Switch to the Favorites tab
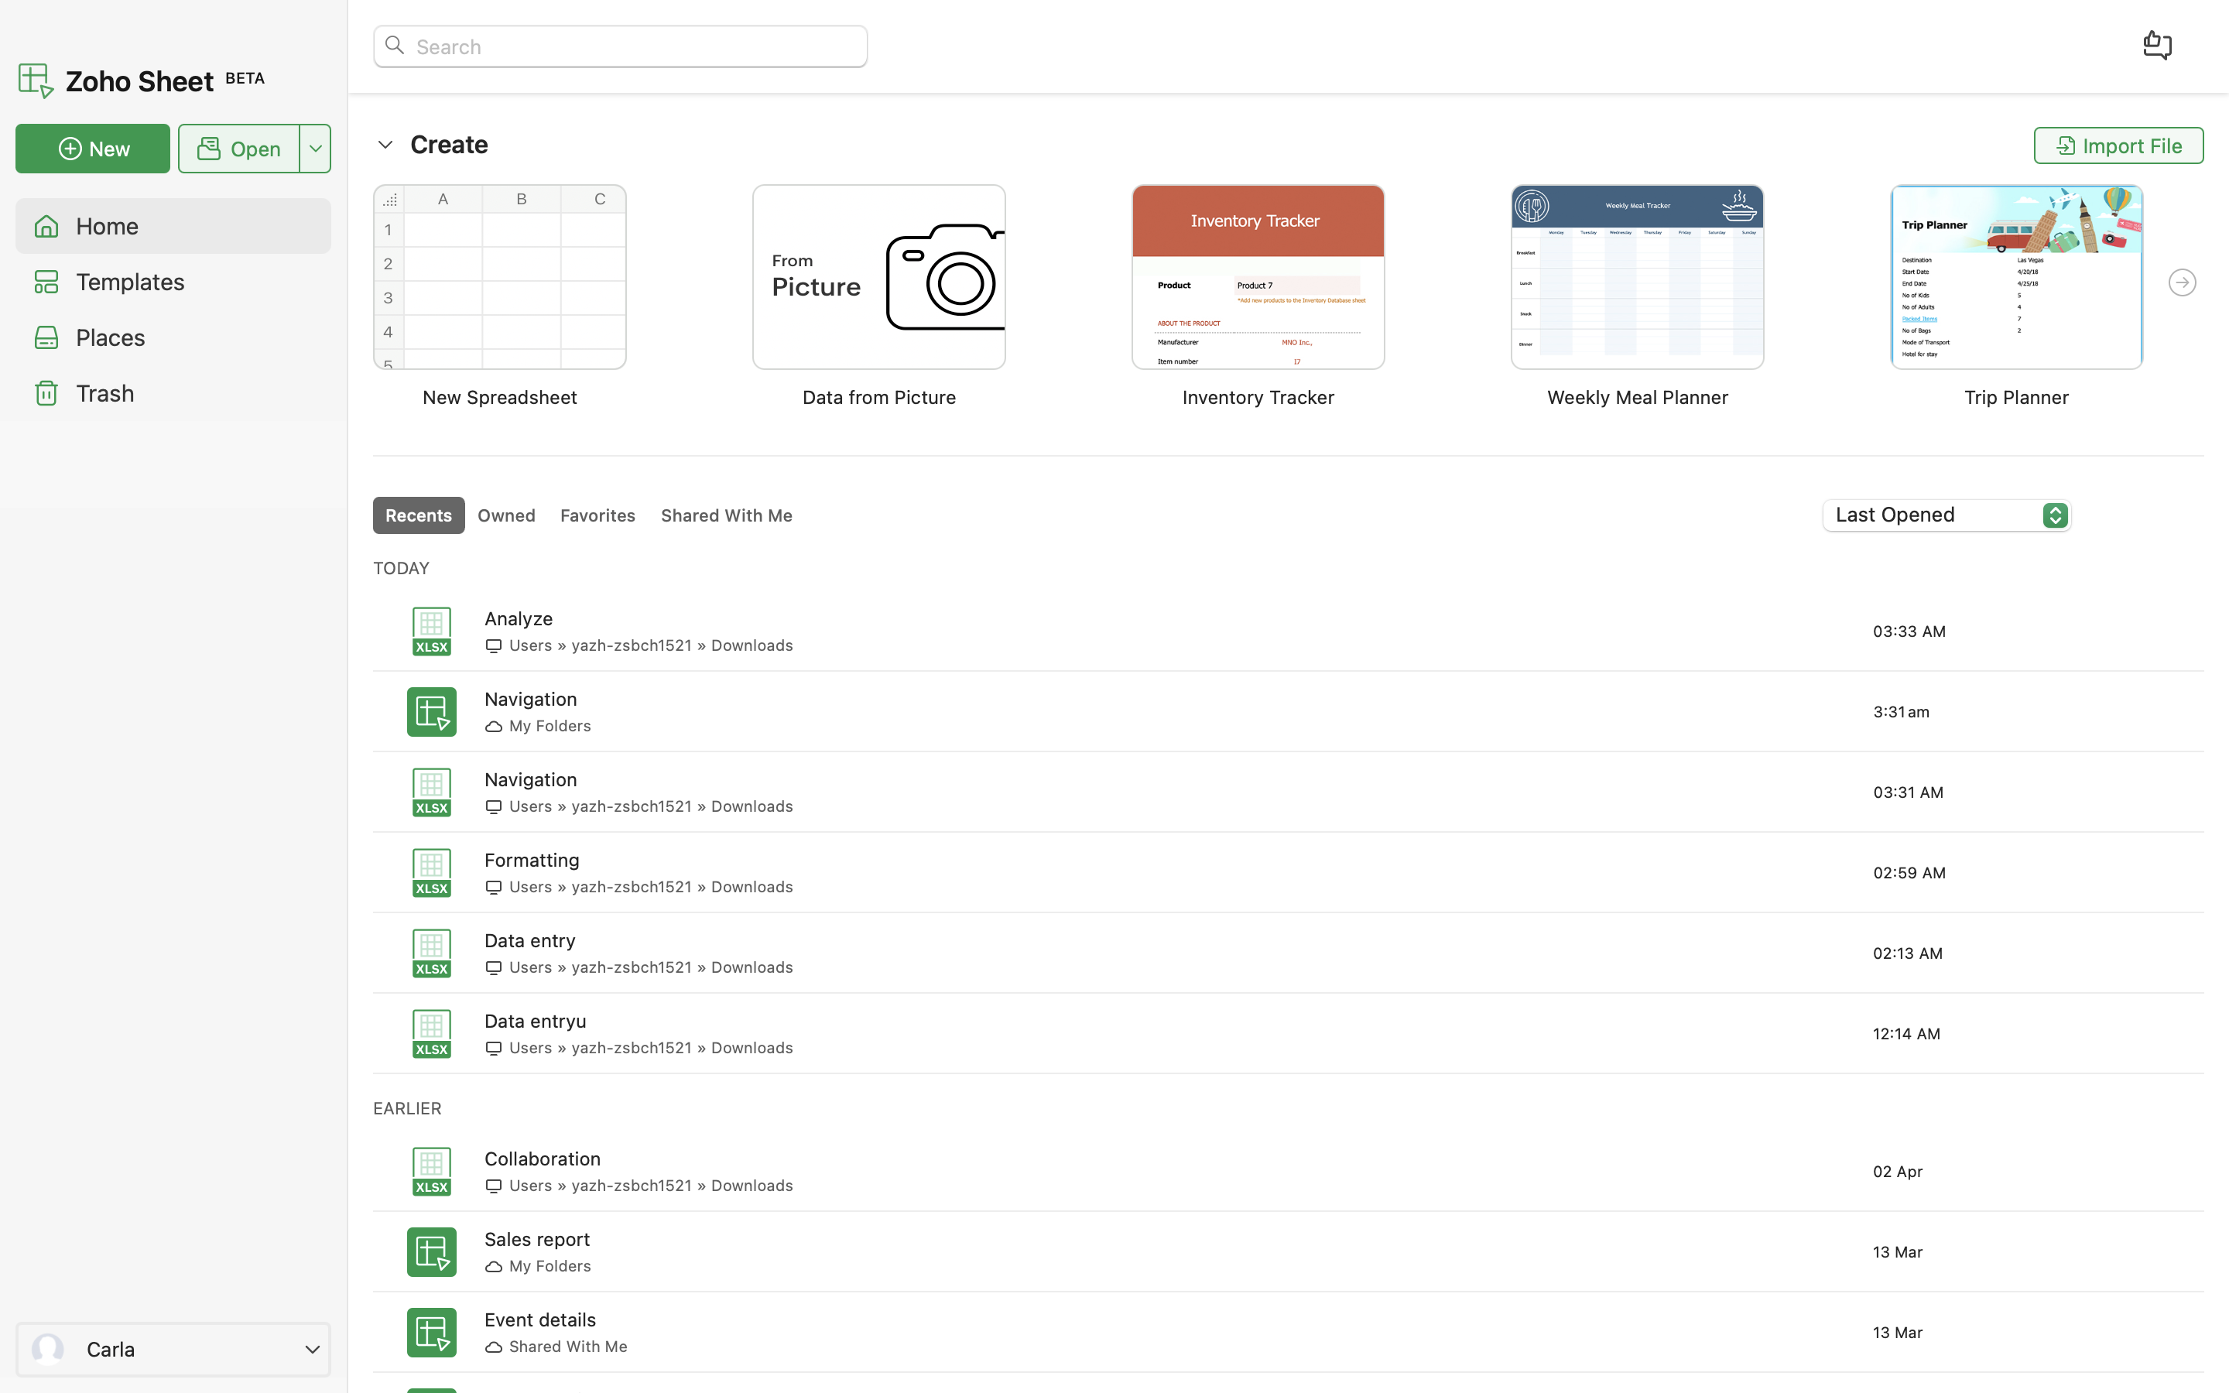The height and width of the screenshot is (1393, 2229). click(597, 516)
